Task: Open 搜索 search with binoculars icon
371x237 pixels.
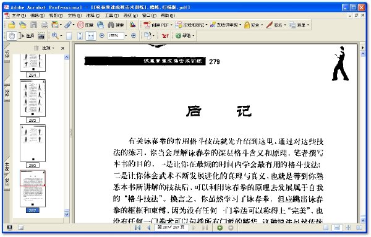Action: coord(116,25)
